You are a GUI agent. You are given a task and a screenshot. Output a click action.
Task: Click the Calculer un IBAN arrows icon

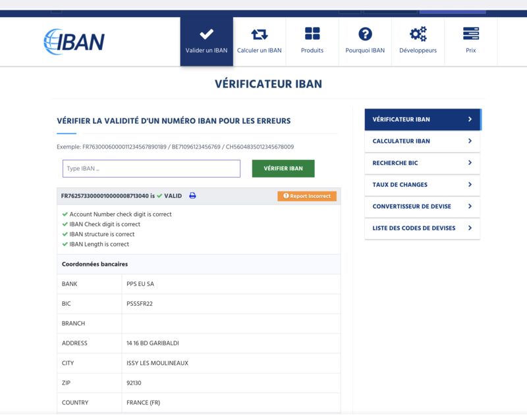pos(259,34)
